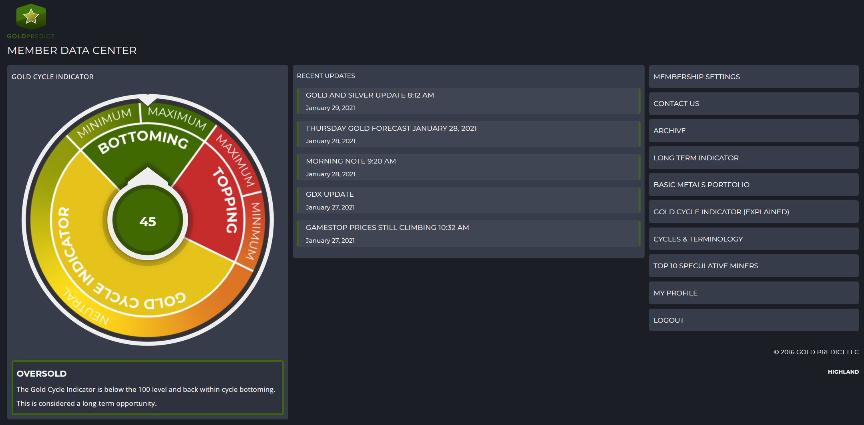Open the GDX Update post
864x425 pixels.
(330, 194)
